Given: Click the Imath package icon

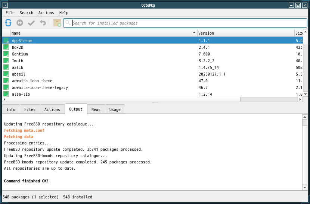Looking at the screenshot, I should (6, 61).
